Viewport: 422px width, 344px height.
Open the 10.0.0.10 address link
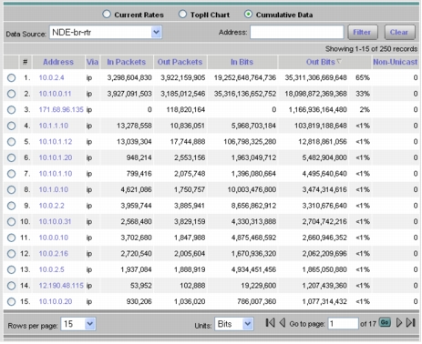tap(54, 238)
